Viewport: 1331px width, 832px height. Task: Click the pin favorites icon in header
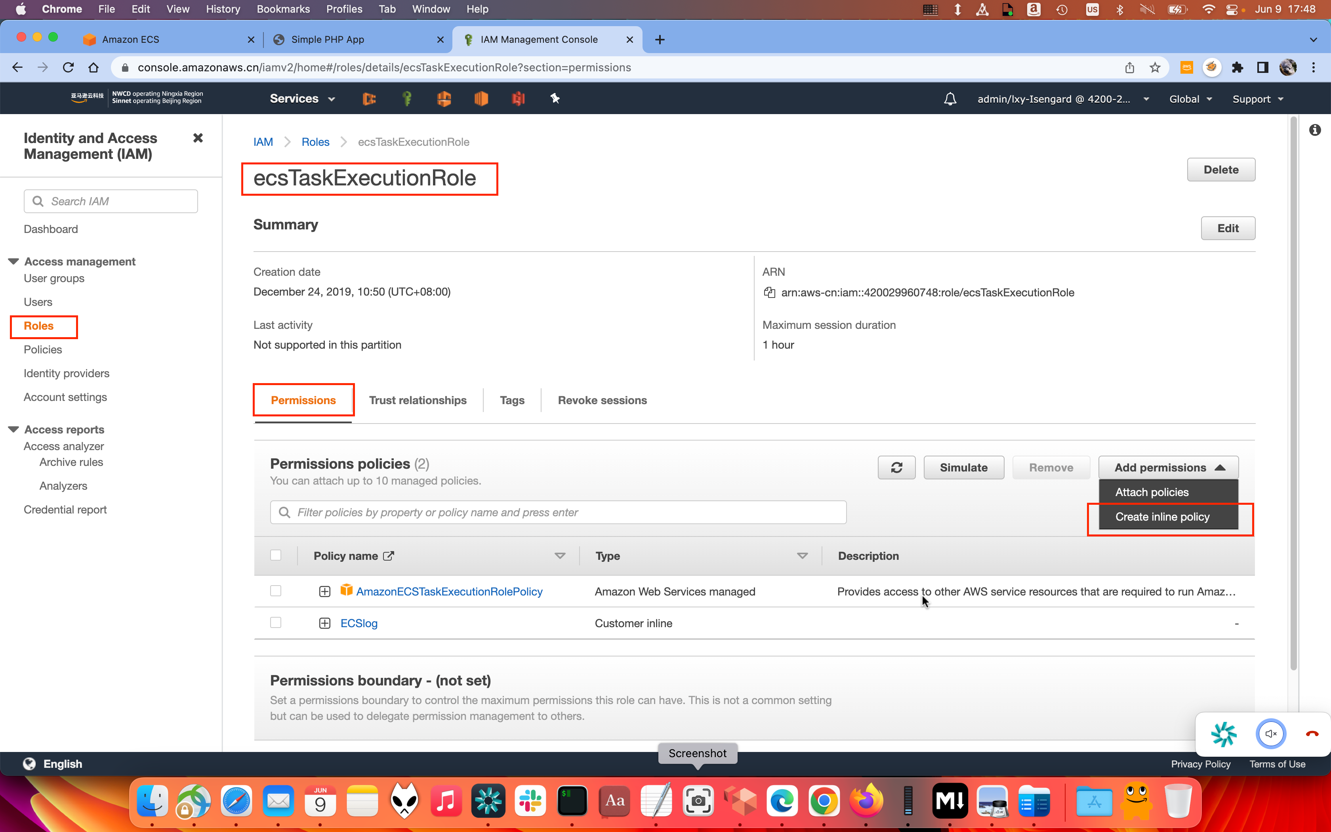(555, 99)
